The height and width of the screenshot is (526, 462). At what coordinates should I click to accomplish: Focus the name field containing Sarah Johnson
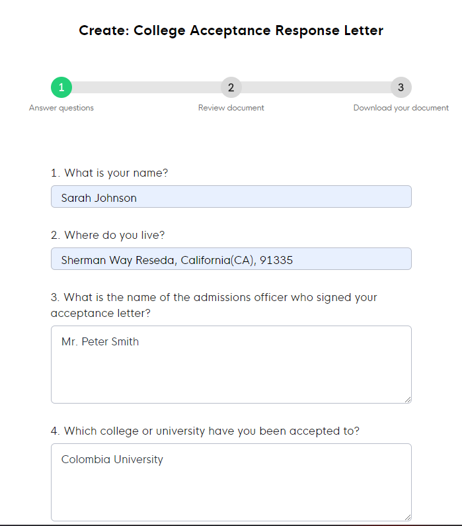point(231,197)
